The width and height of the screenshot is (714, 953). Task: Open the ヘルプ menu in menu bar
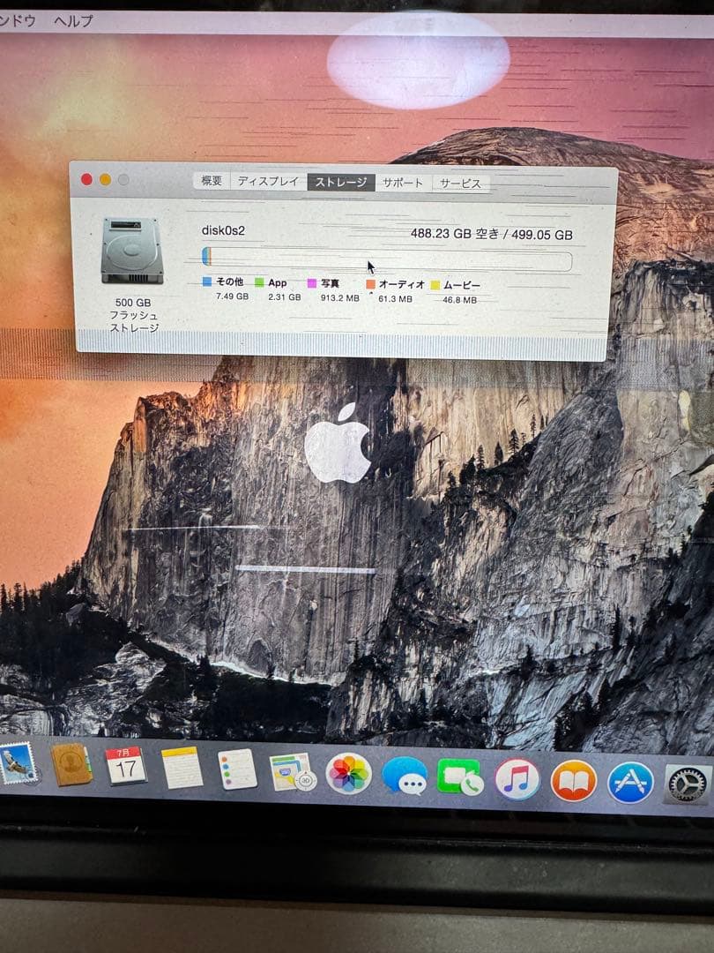pyautogui.click(x=73, y=21)
